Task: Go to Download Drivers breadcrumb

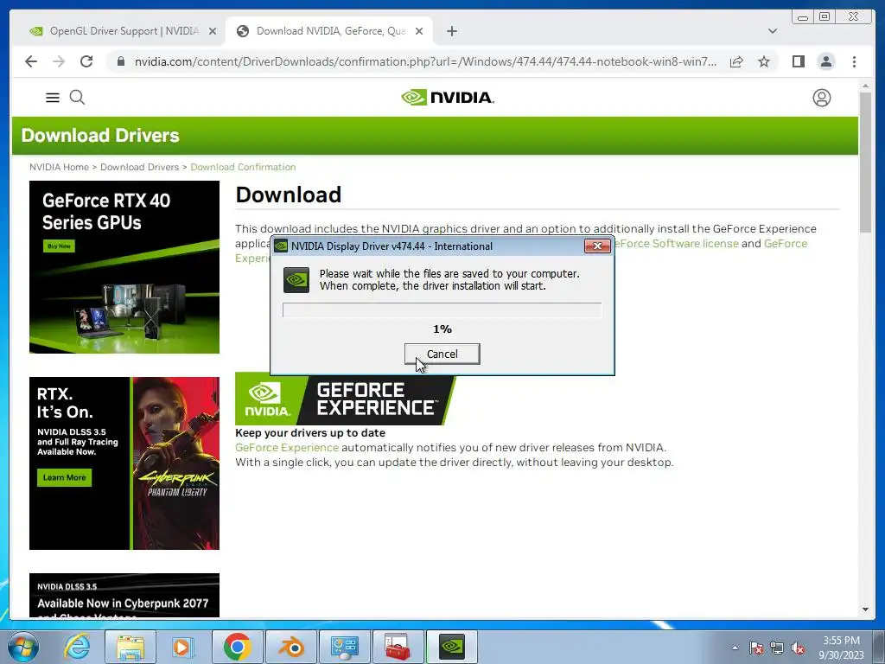Action: tap(139, 167)
